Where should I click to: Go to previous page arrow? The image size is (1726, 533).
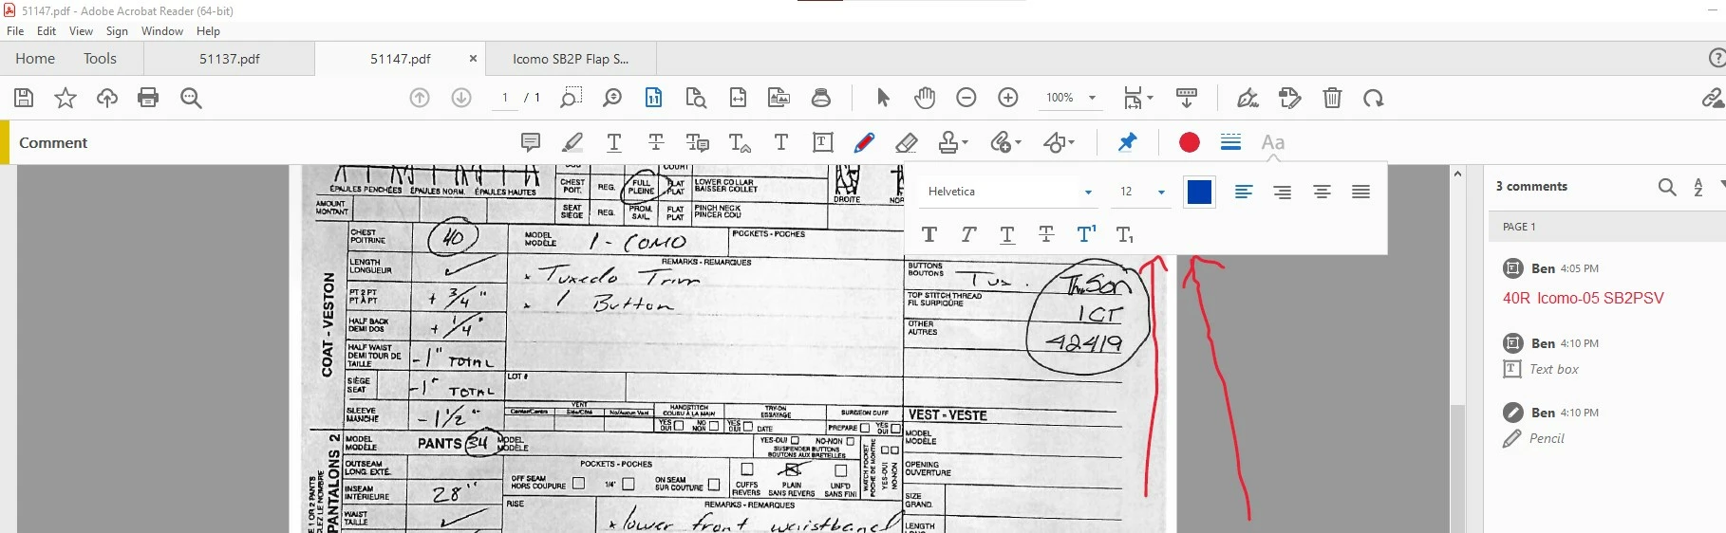[x=420, y=98]
